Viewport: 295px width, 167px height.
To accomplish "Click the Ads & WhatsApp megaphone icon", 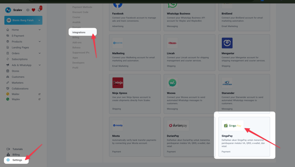I will pyautogui.click(x=8, y=65).
